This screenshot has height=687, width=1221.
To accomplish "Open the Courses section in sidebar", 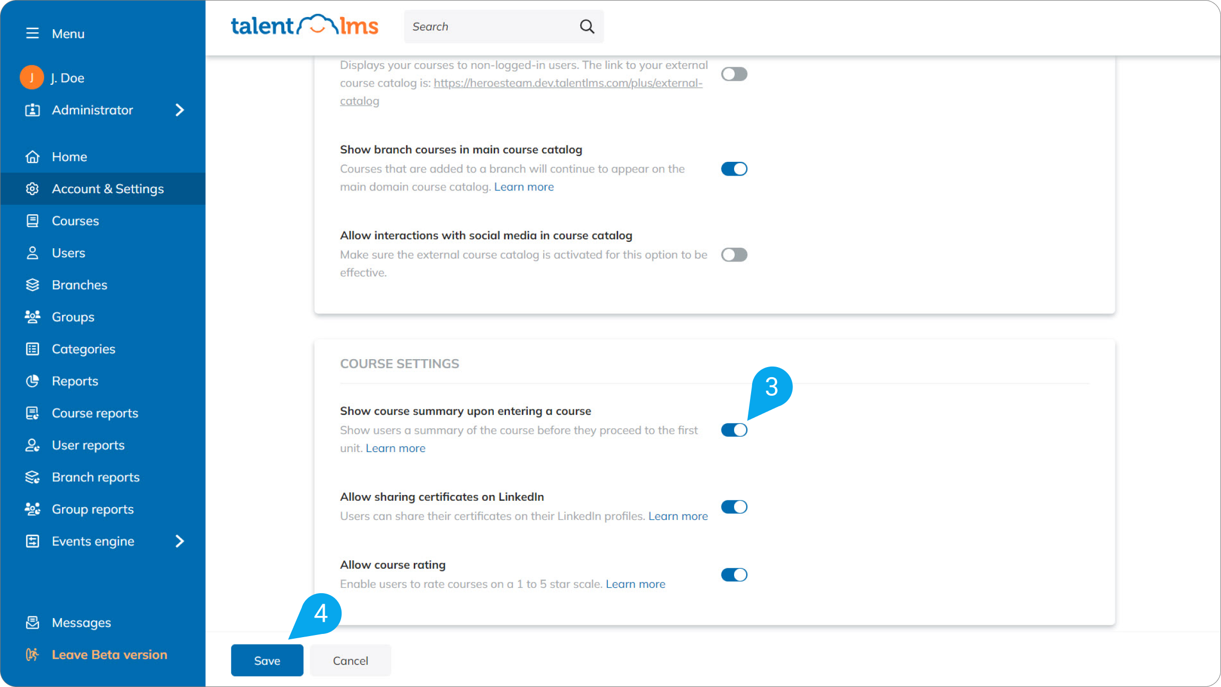I will point(75,221).
